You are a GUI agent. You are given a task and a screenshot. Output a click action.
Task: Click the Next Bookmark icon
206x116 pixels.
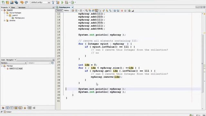[x=107, y=11]
